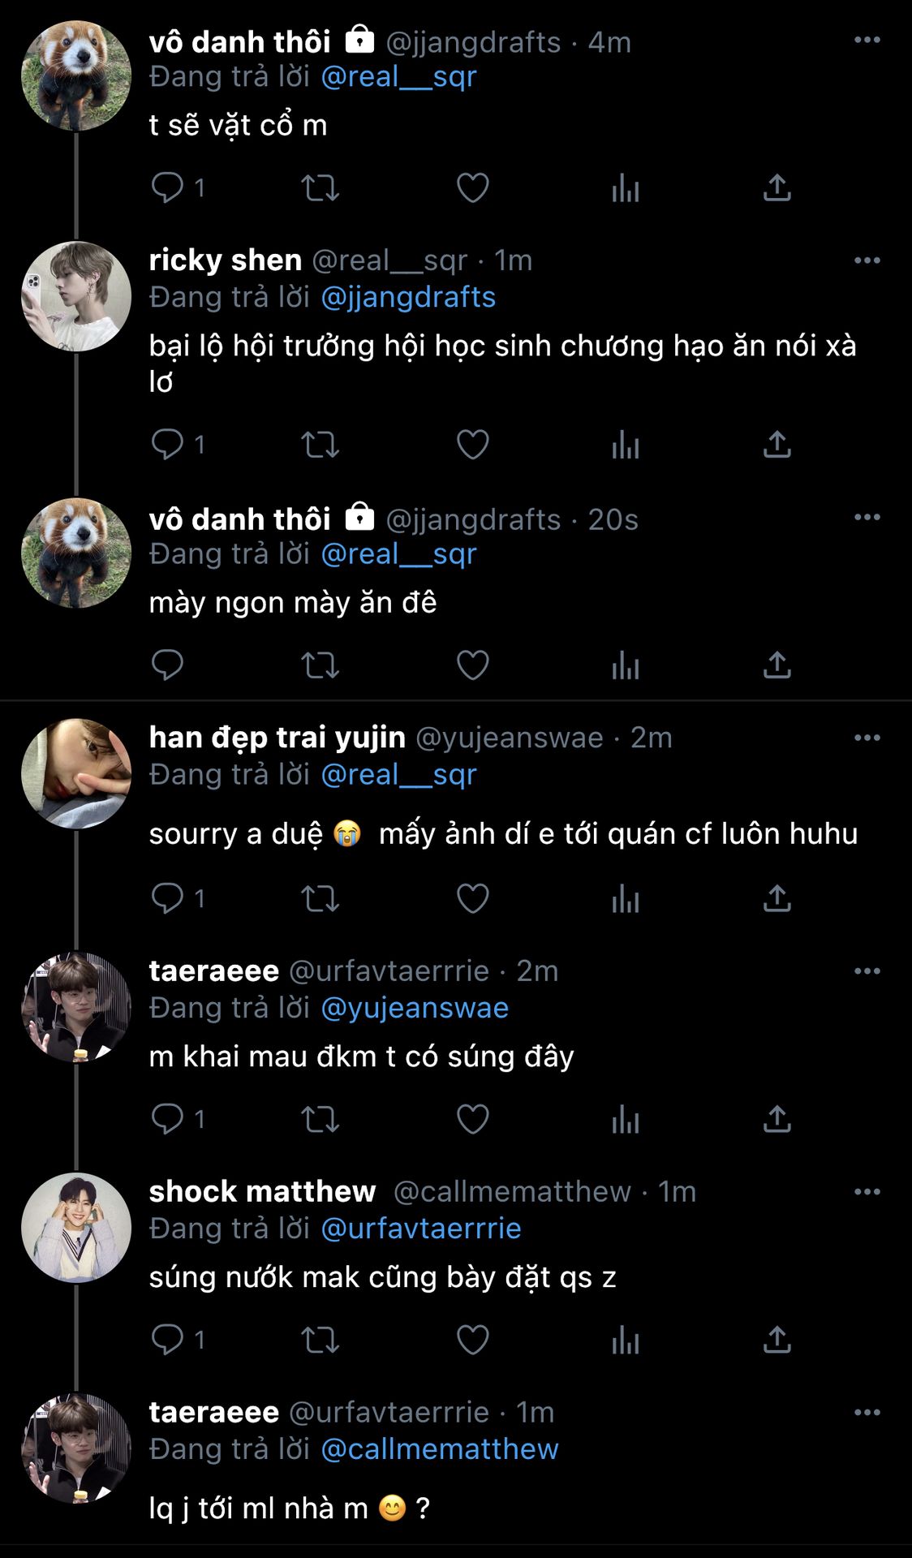Open the display name "shock matthew"
The height and width of the screenshot is (1558, 912).
pyautogui.click(x=262, y=1191)
